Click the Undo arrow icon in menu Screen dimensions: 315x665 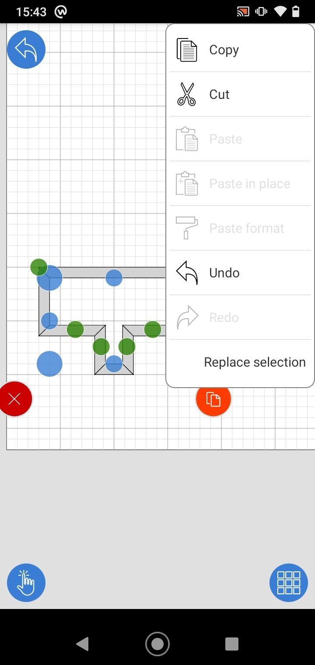point(187,273)
